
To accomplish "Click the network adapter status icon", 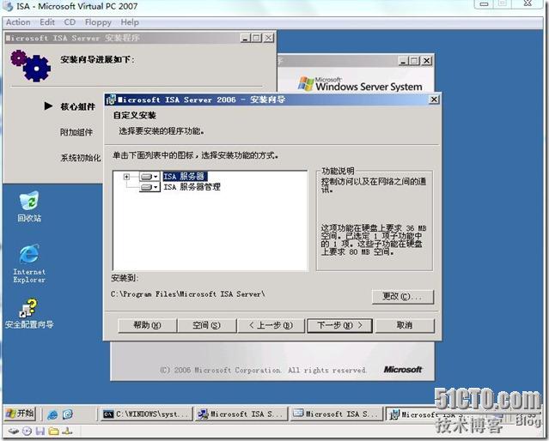I will point(67,432).
